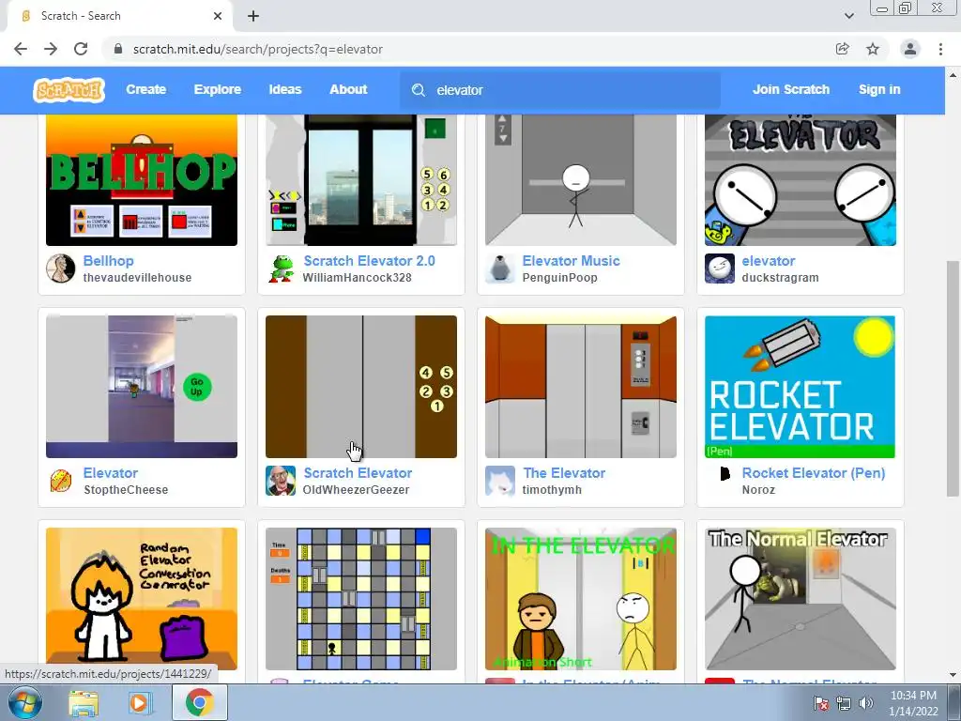Open the media player taskbar icon
Screen dimensions: 961x721
pyautogui.click(x=139, y=702)
